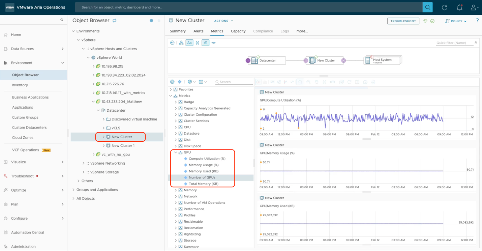The width and height of the screenshot is (482, 251).
Task: Click the TROUBLESHOOT button
Action: [403, 21]
